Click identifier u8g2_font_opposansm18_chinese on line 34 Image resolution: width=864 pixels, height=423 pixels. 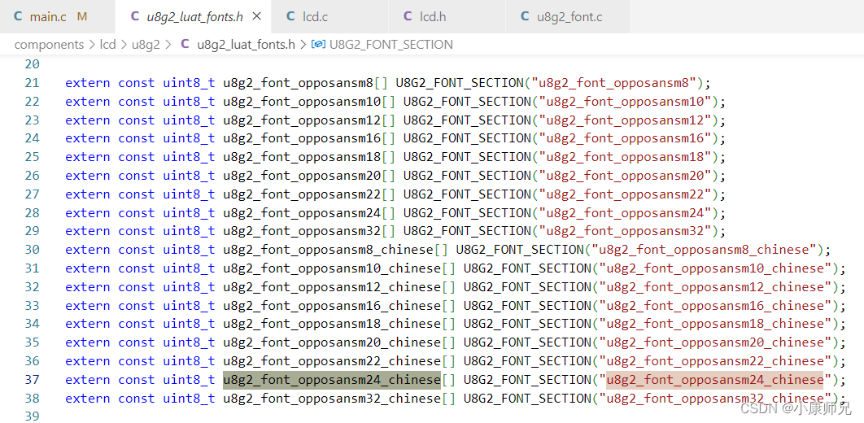tap(332, 324)
